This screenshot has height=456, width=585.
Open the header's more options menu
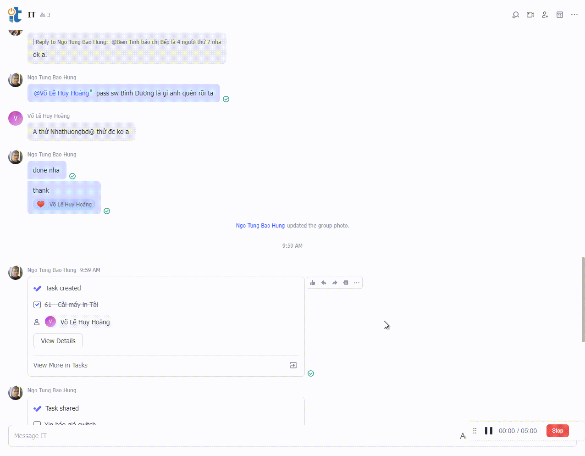click(x=574, y=15)
